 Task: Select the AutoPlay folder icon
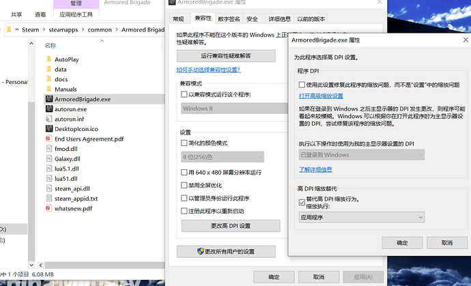[x=49, y=59]
